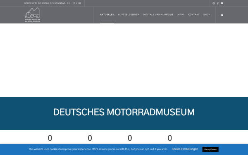This screenshot has width=248, height=155.
Task: Click the museum logo in the header
Action: click(x=32, y=14)
